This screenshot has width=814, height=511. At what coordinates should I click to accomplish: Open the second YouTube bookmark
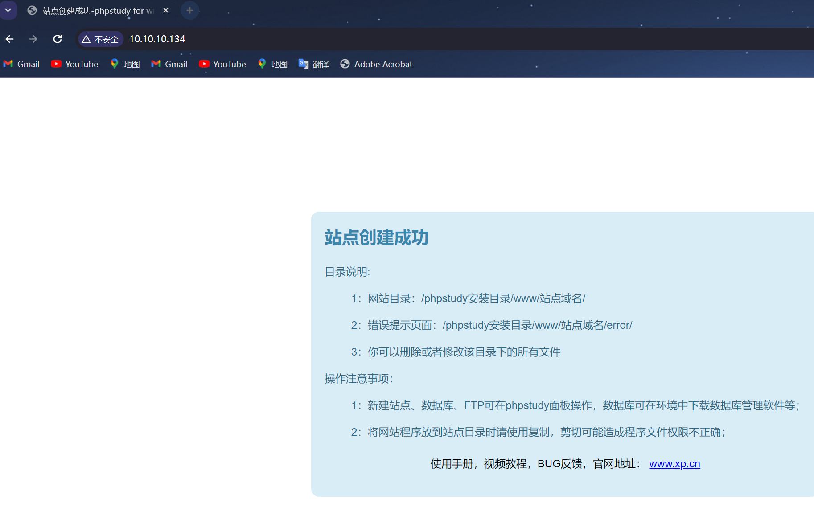(222, 64)
